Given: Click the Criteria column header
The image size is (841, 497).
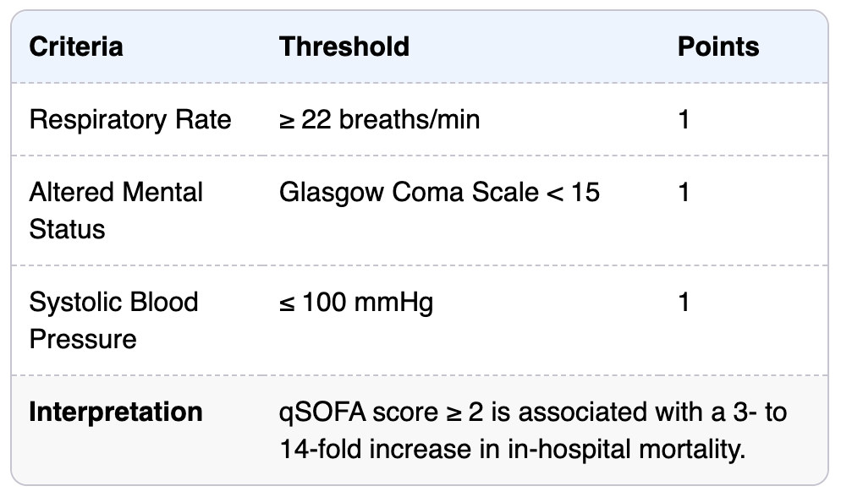Looking at the screenshot, I should 75,46.
